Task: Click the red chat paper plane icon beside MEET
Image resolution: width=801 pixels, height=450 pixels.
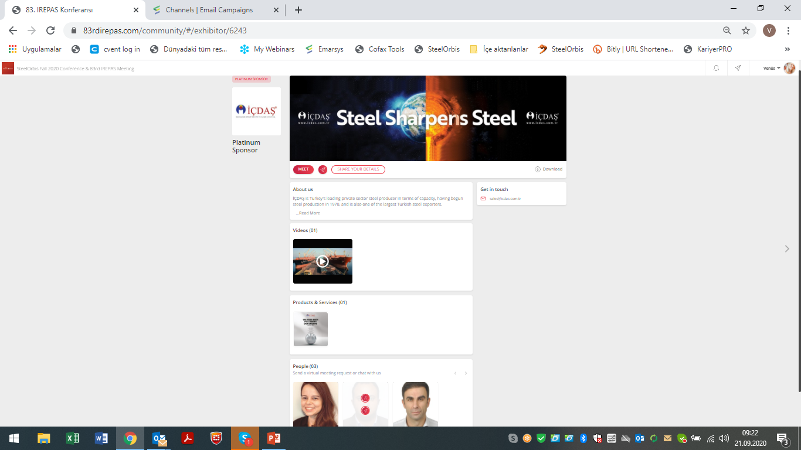Action: [x=323, y=169]
